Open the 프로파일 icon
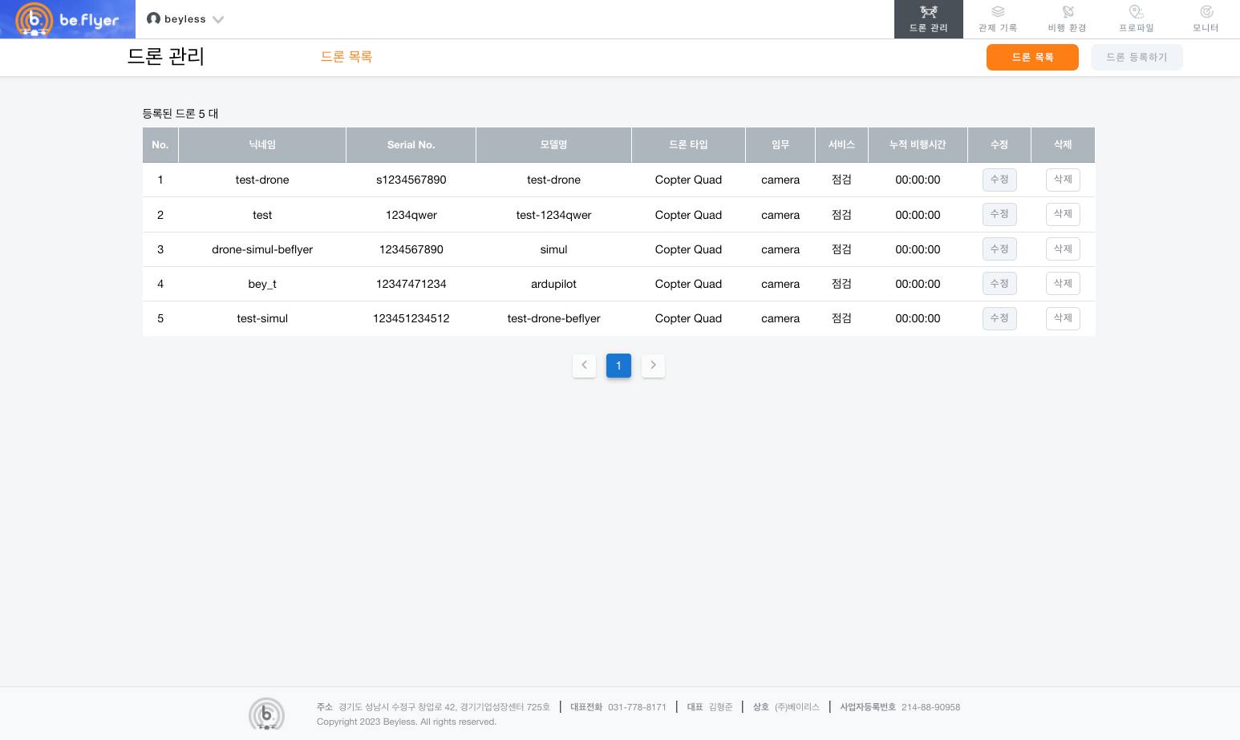 tap(1136, 12)
